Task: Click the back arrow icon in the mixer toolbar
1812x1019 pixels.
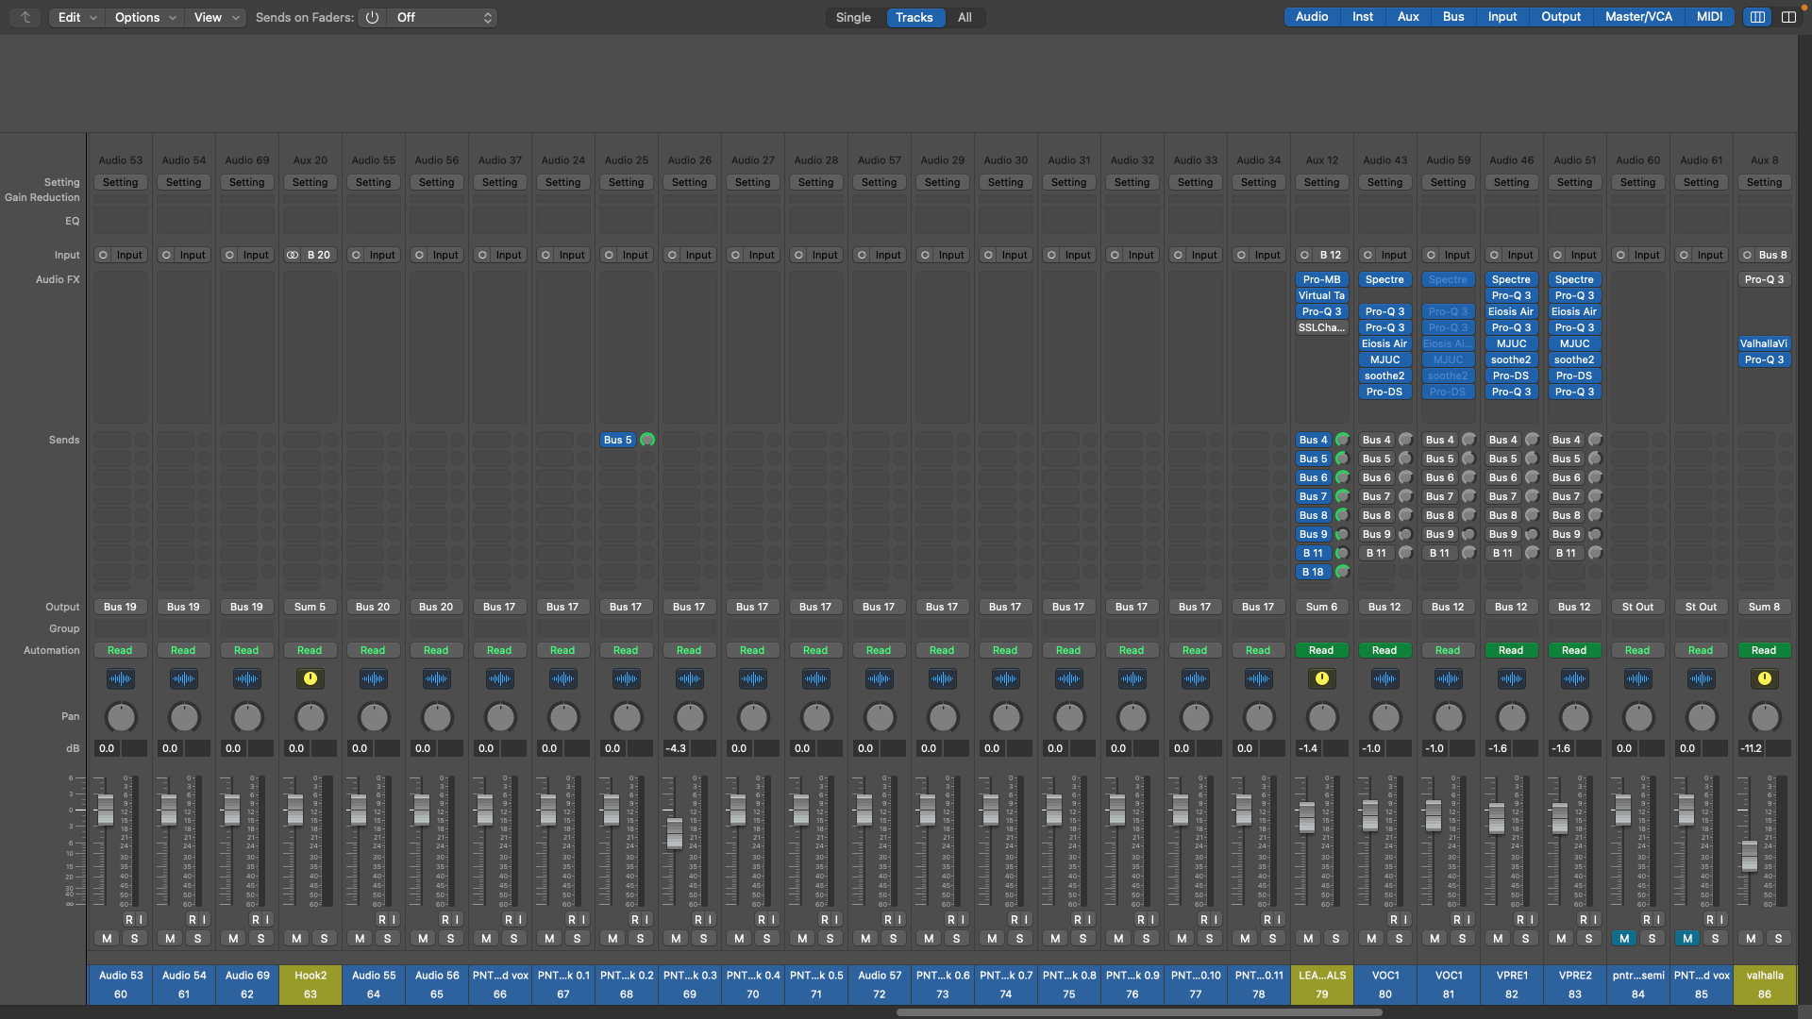Action: click(25, 17)
